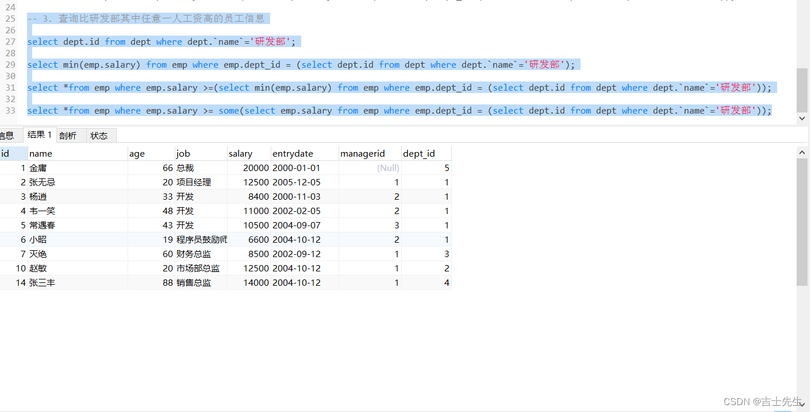Click the result grid scroll-up arrow
This screenshot has width=811, height=412.
click(802, 152)
